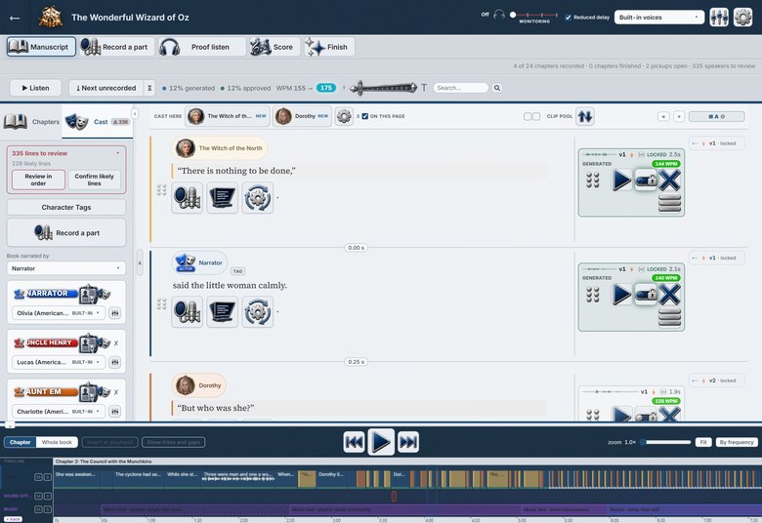Delete the 144 WPM clip with the X
This screenshot has height=523, width=762.
pos(669,181)
